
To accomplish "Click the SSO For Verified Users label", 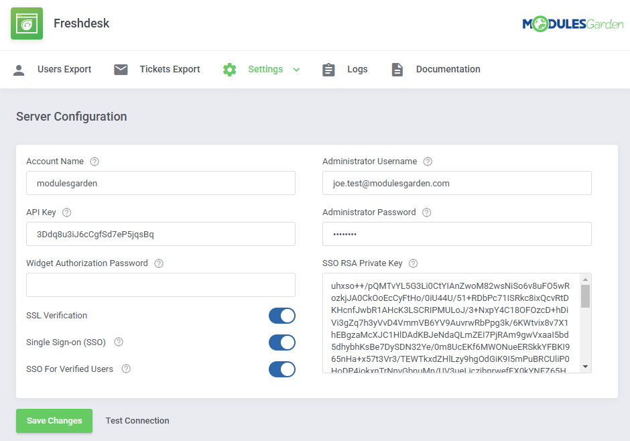I will pos(70,369).
